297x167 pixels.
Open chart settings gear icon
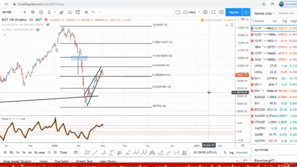[205, 13]
